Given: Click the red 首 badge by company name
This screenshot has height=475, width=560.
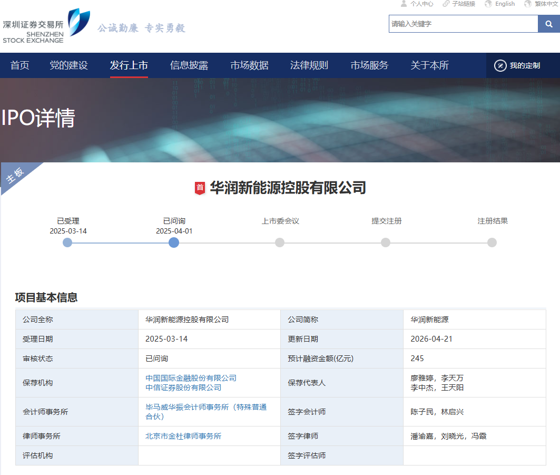Looking at the screenshot, I should pos(200,188).
